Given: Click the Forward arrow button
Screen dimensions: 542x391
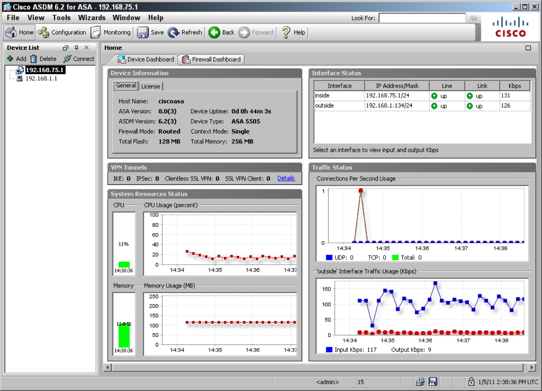Looking at the screenshot, I should click(256, 32).
